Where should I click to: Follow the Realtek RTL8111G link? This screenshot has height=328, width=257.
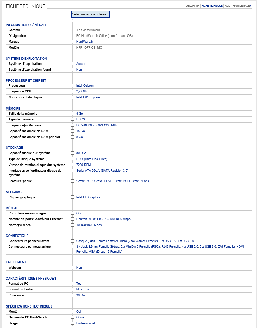pyautogui.click(x=103, y=219)
